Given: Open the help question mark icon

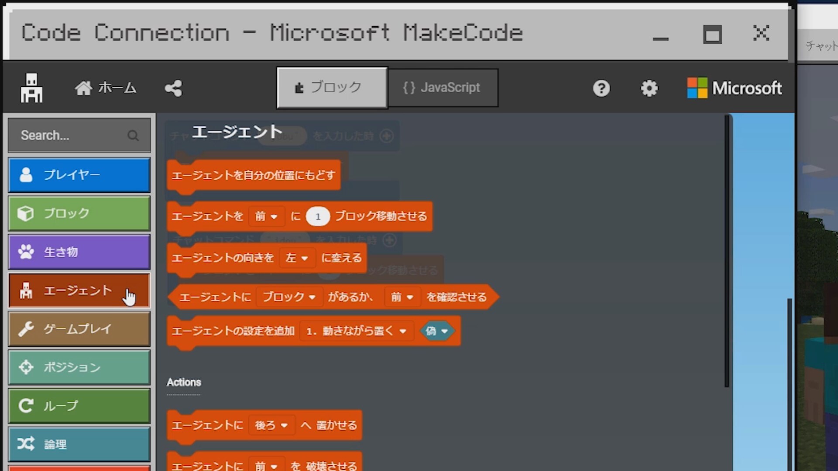Looking at the screenshot, I should coord(601,88).
